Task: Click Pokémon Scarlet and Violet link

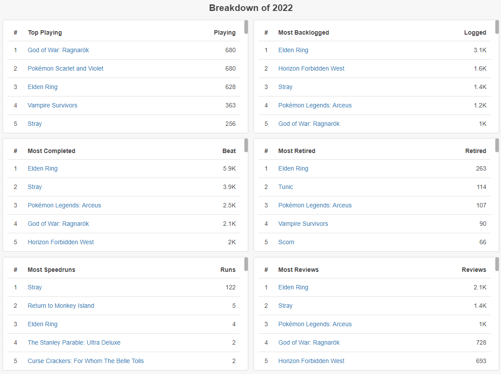Action: click(x=65, y=68)
